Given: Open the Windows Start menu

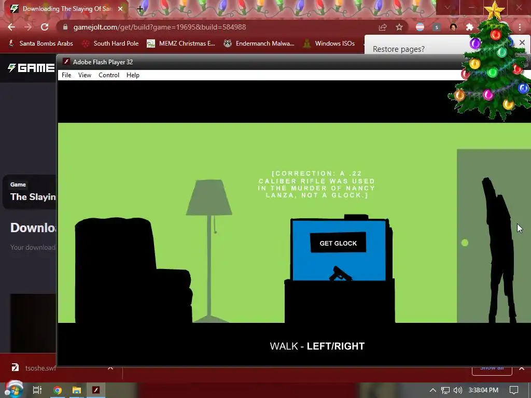Looking at the screenshot, I should (x=13, y=390).
